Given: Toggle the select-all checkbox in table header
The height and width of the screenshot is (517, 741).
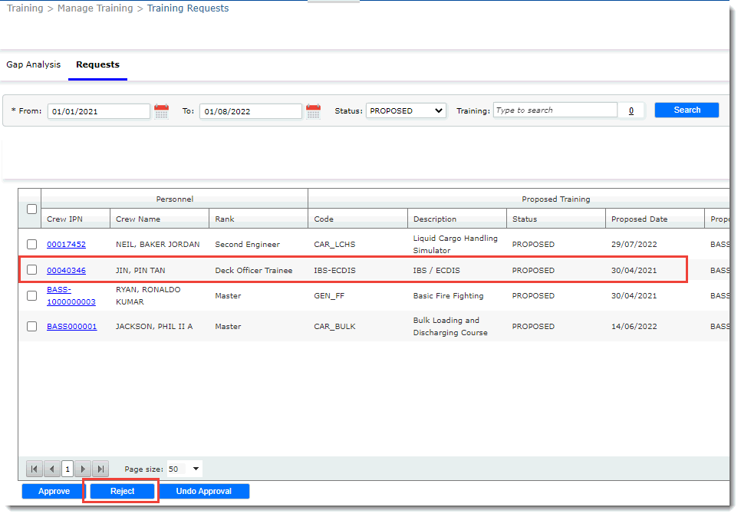Looking at the screenshot, I should (x=31, y=209).
